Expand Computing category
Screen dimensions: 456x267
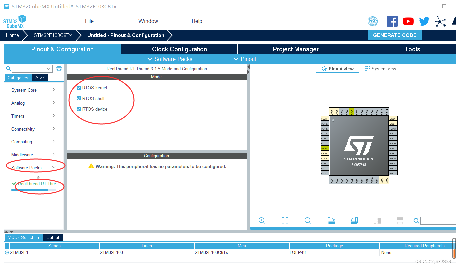click(x=33, y=142)
